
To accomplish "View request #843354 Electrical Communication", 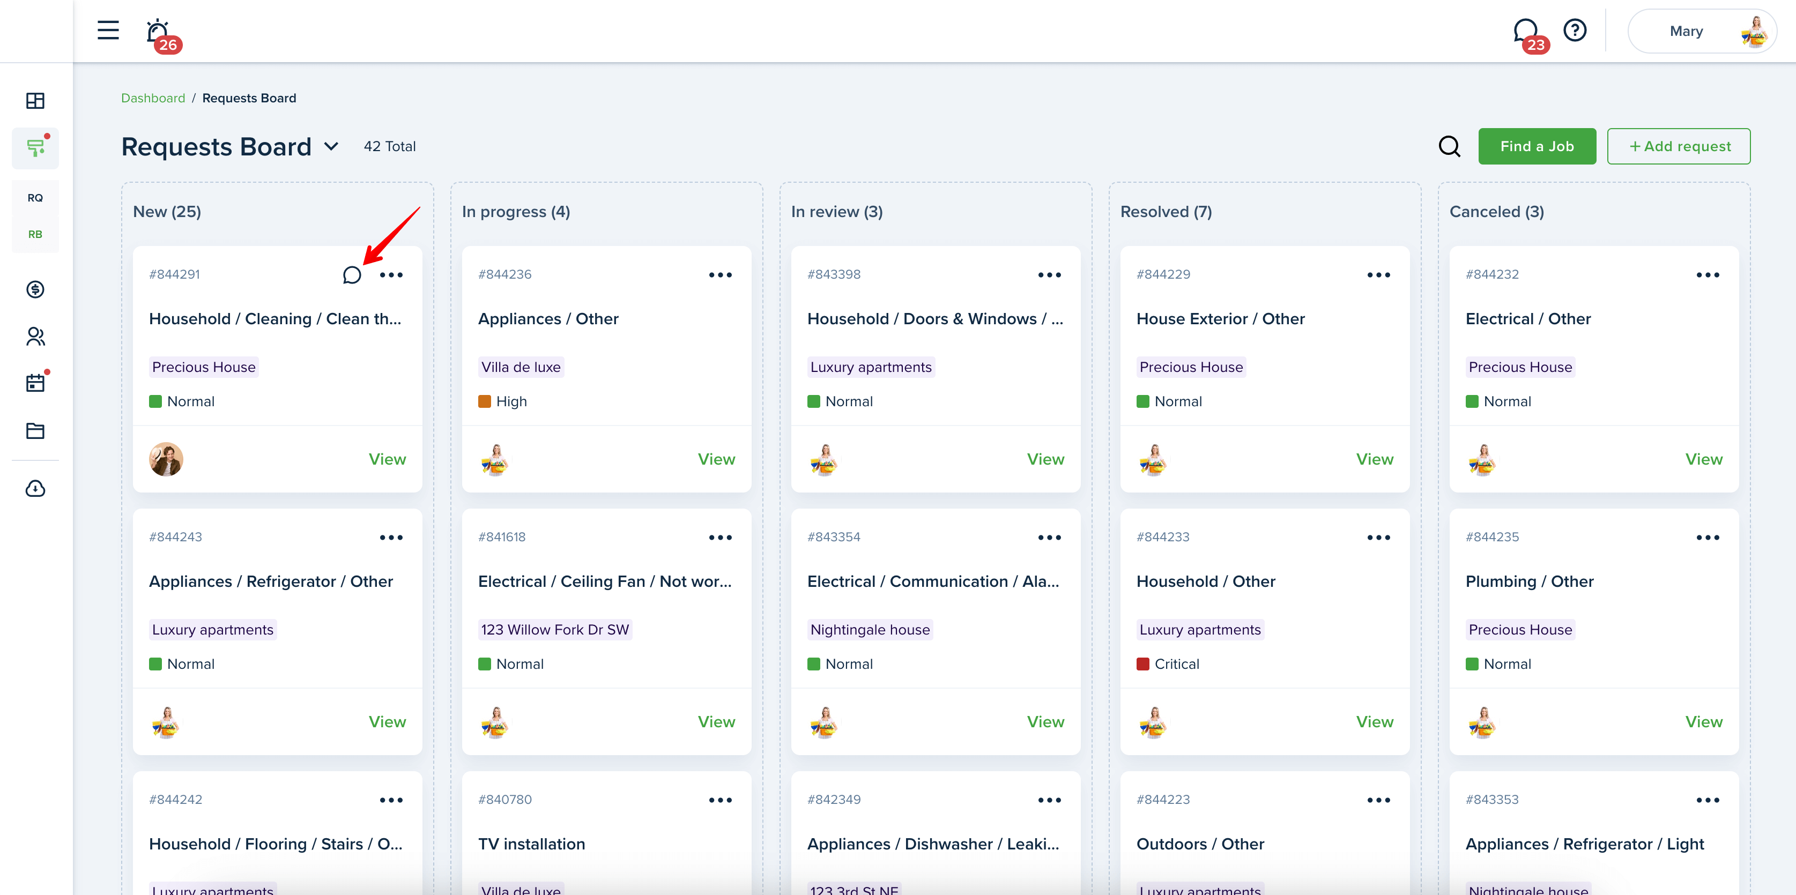I will pos(1045,722).
